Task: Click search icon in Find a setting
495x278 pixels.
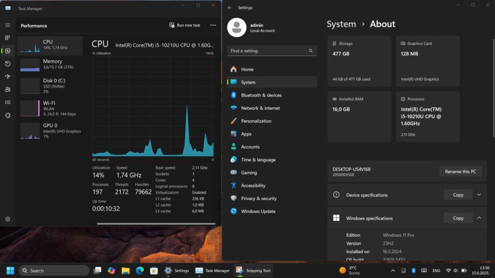Action: [x=311, y=51]
